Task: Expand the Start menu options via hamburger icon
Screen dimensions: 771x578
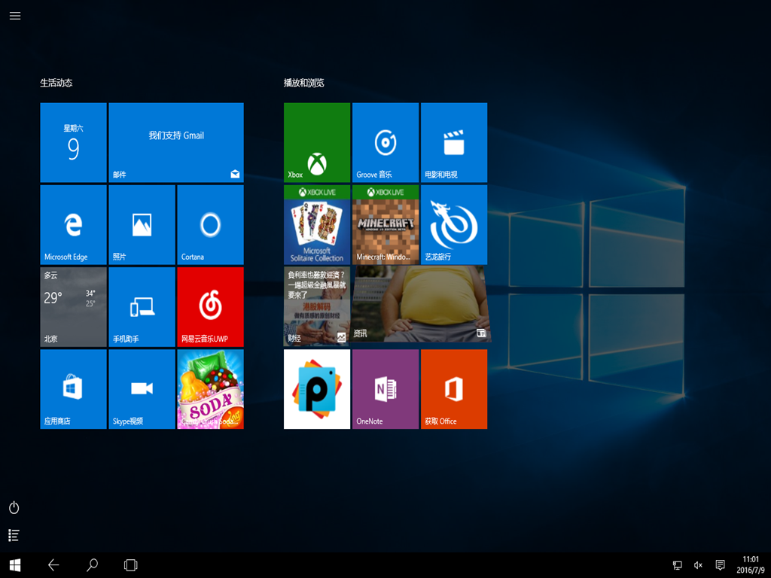Action: point(14,15)
